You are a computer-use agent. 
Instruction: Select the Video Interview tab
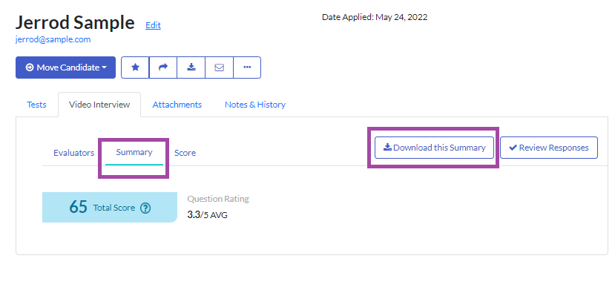[x=99, y=105]
